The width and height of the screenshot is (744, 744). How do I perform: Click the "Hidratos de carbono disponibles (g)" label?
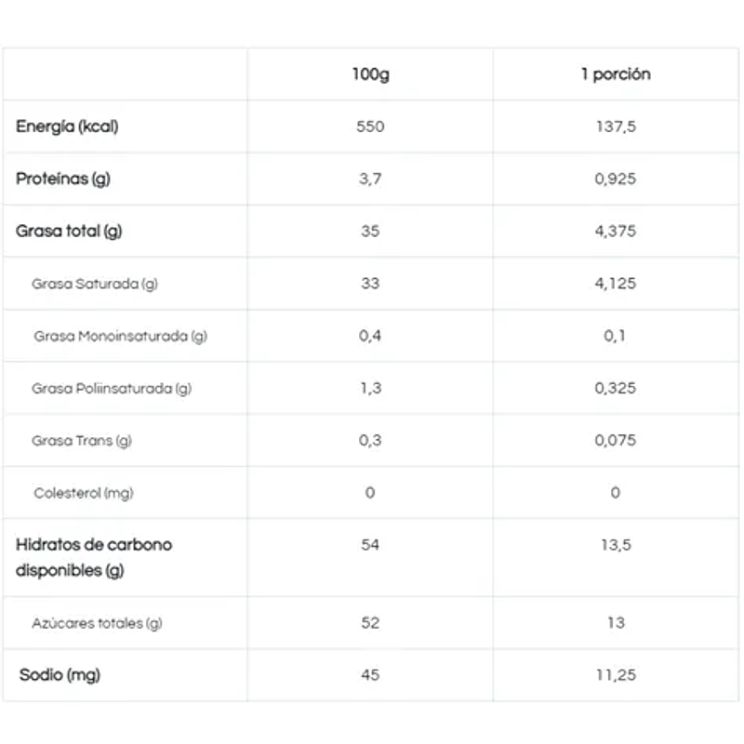(x=93, y=557)
